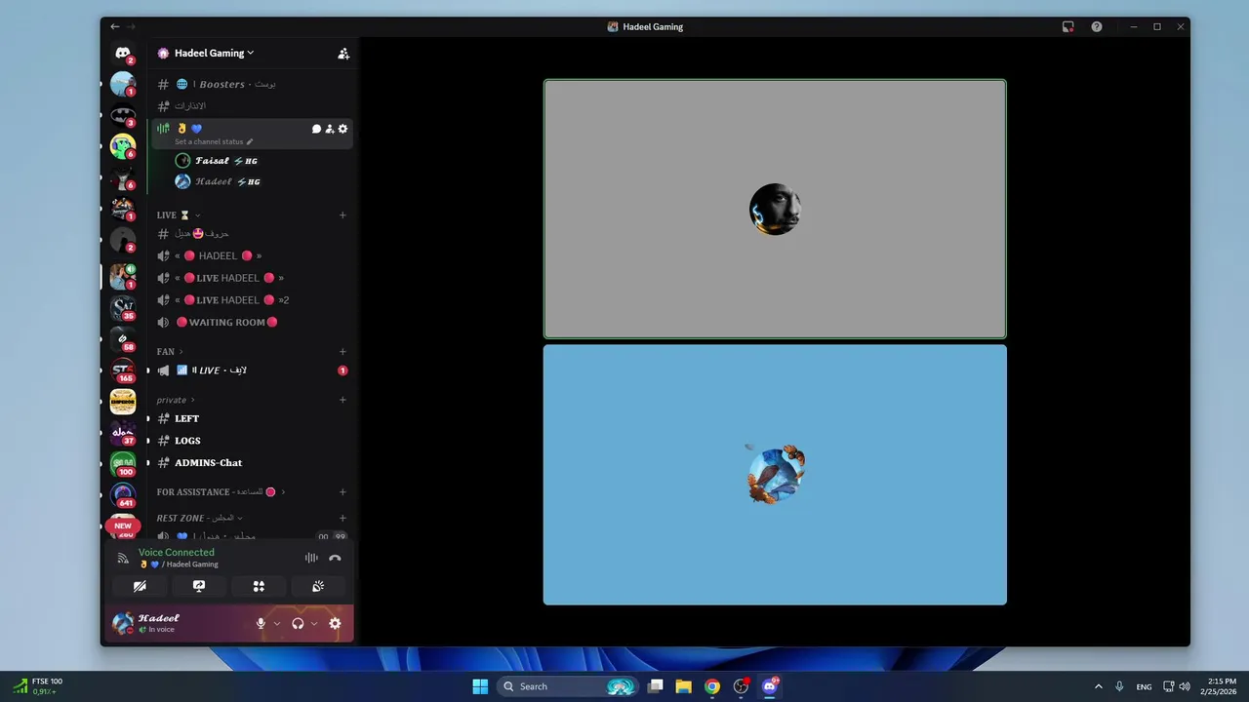The width and height of the screenshot is (1249, 702).
Task: Click Set a channel status
Action: (214, 142)
